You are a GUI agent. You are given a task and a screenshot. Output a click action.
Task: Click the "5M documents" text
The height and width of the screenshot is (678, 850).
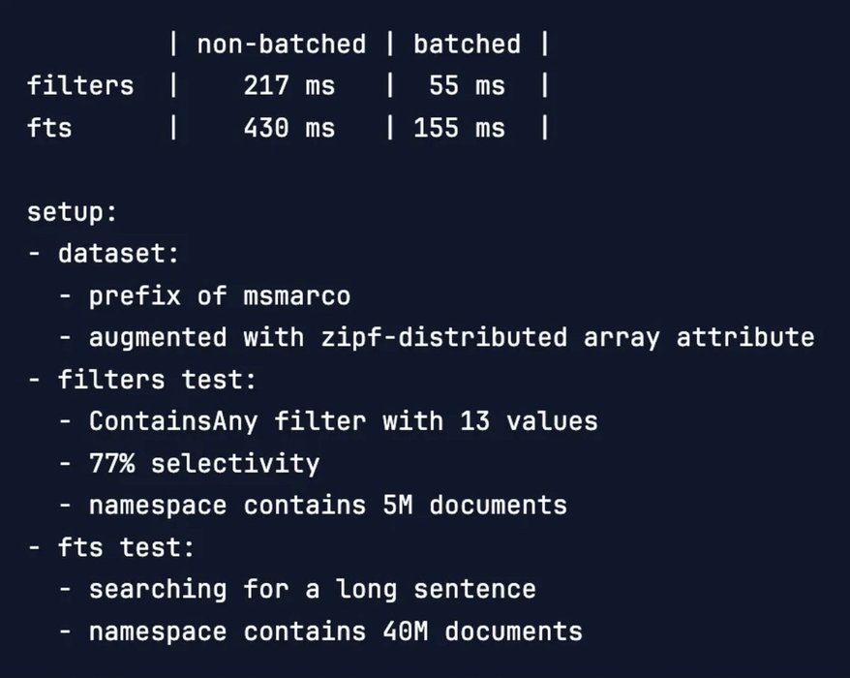474,505
